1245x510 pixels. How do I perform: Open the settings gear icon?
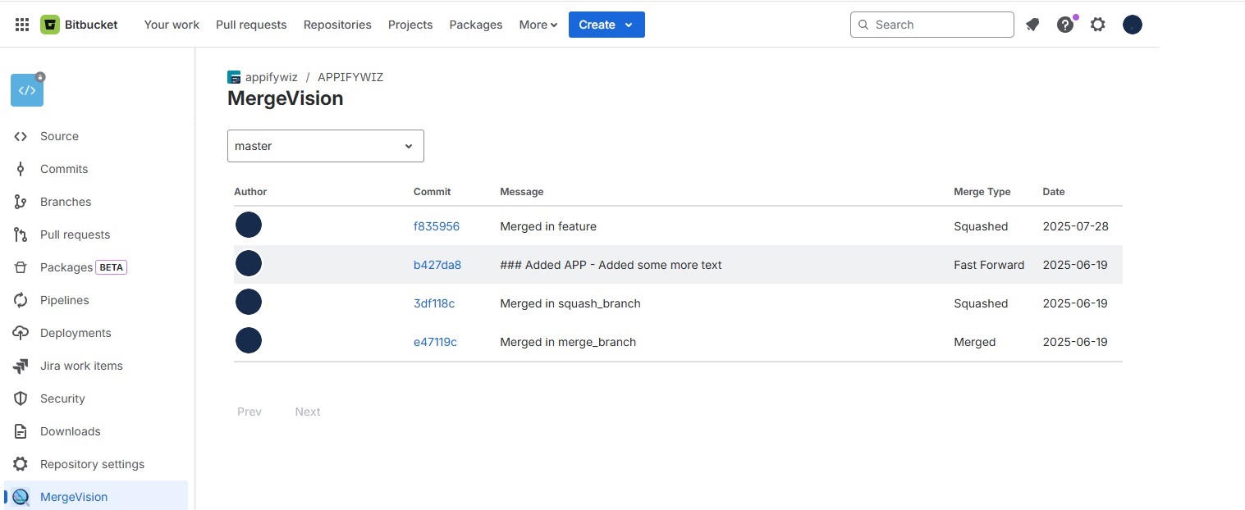pyautogui.click(x=1098, y=25)
